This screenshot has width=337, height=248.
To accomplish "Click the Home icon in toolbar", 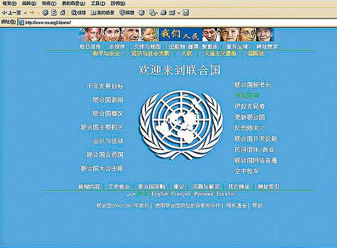I will pyautogui.click(x=63, y=13).
